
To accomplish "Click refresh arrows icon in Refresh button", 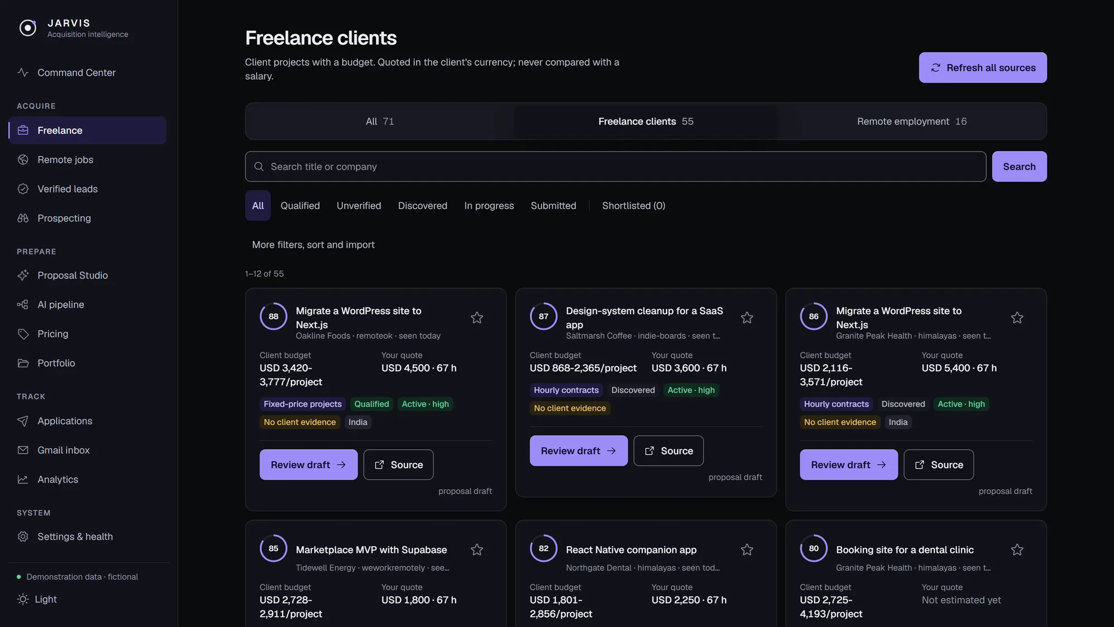I will click(936, 67).
